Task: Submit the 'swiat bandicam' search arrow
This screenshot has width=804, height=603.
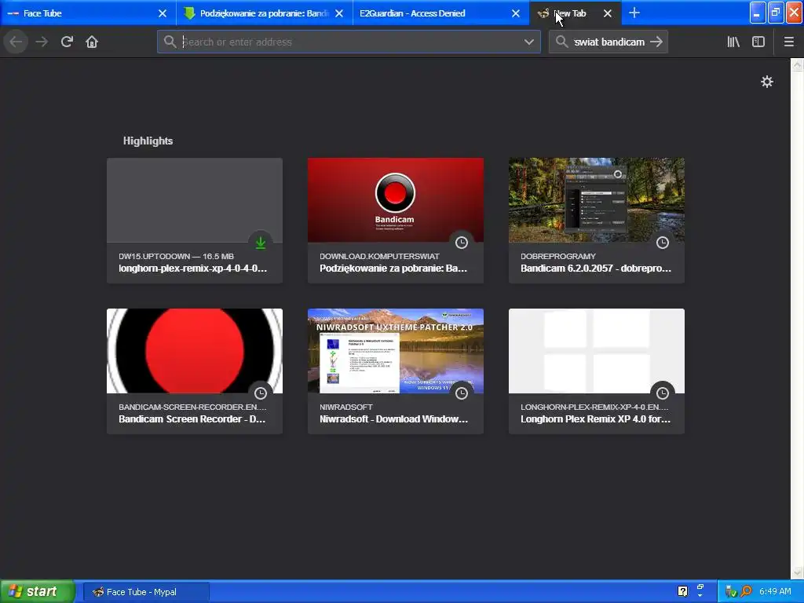Action: tap(656, 42)
